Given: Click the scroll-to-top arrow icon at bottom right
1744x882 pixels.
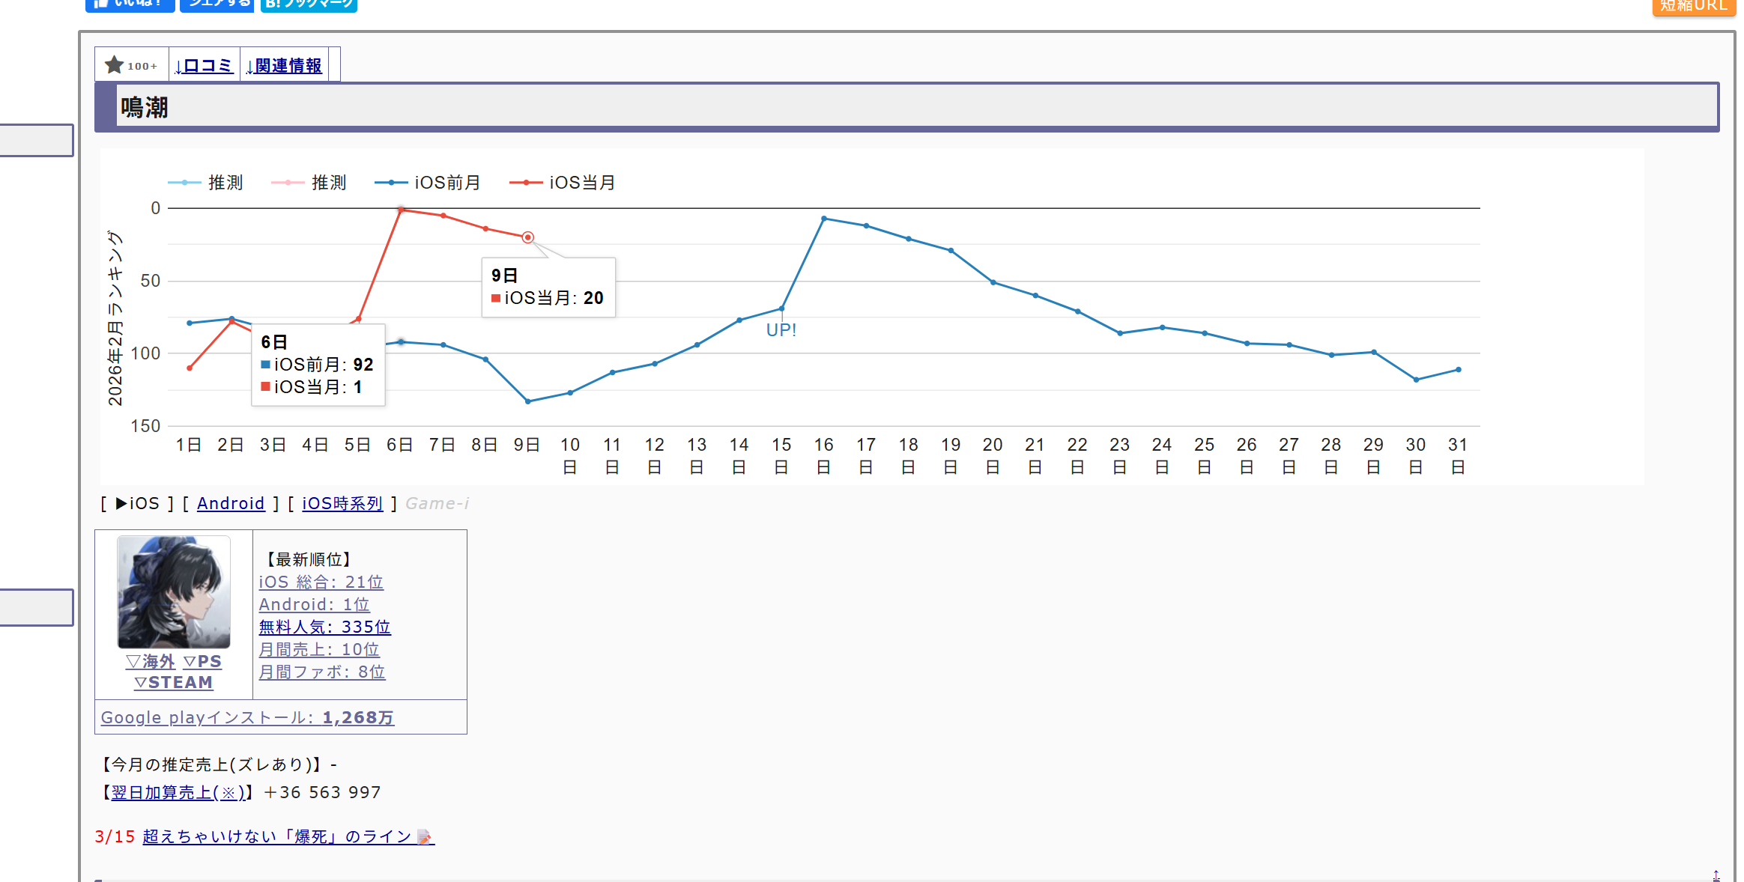Looking at the screenshot, I should pos(1716,875).
